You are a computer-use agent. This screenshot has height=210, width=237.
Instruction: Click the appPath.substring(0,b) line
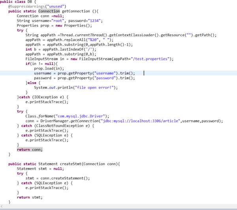pos(61,54)
